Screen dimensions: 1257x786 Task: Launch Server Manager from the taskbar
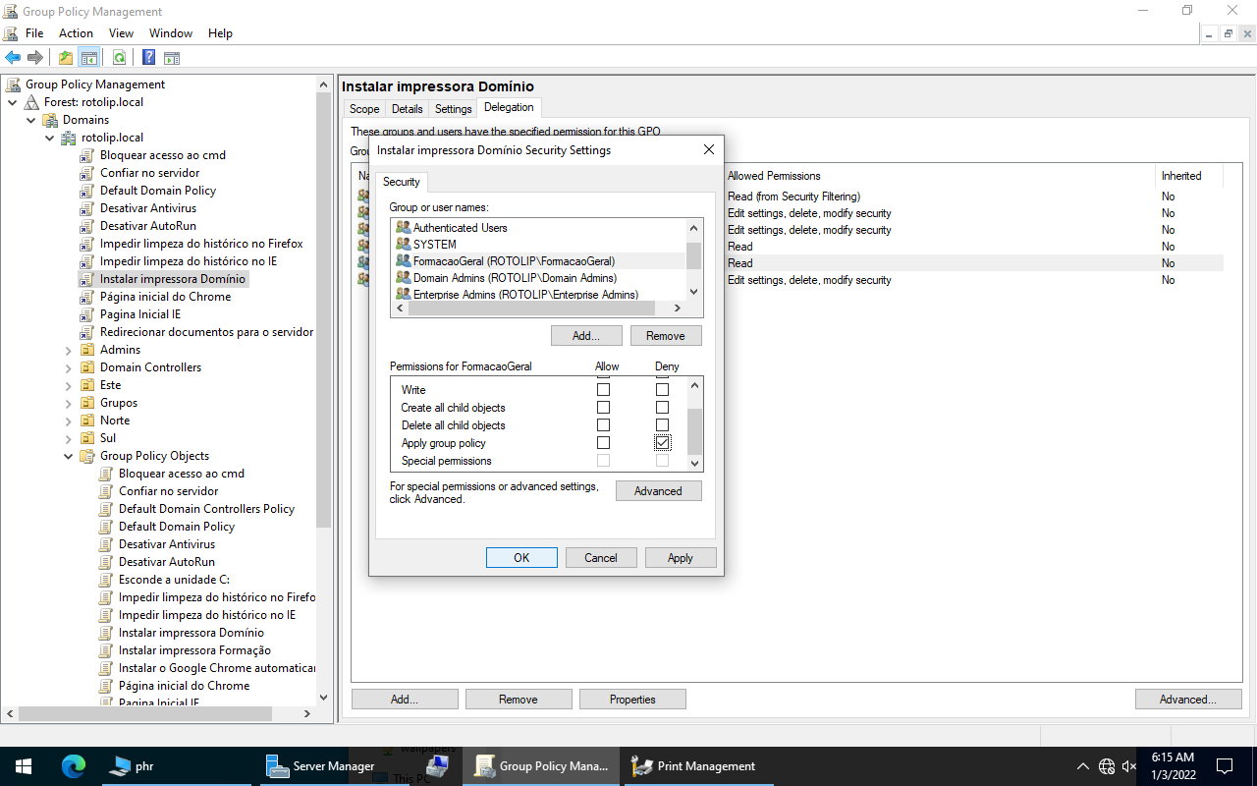(324, 765)
